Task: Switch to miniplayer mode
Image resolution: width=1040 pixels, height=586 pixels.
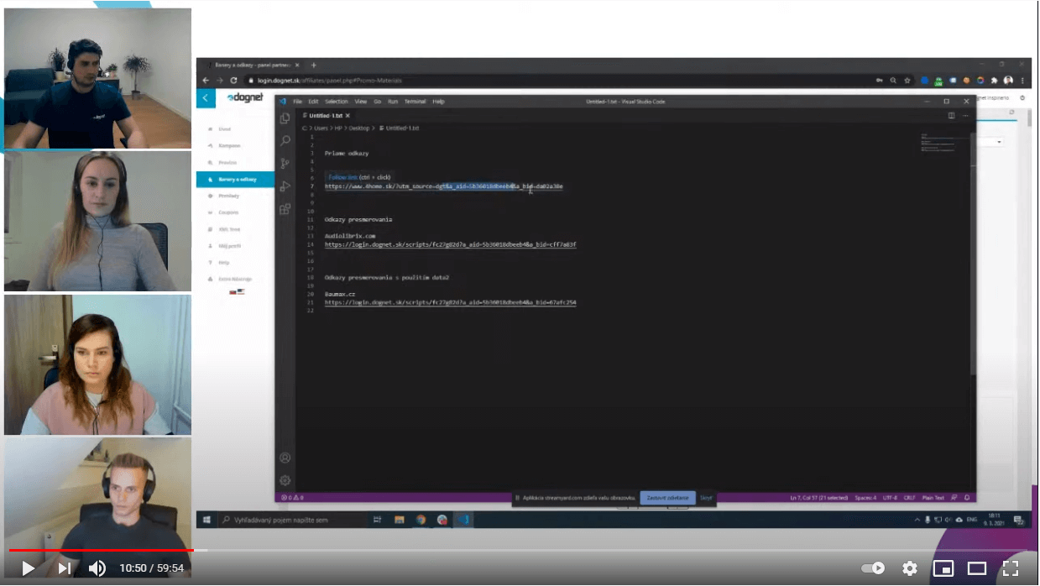Action: [943, 568]
